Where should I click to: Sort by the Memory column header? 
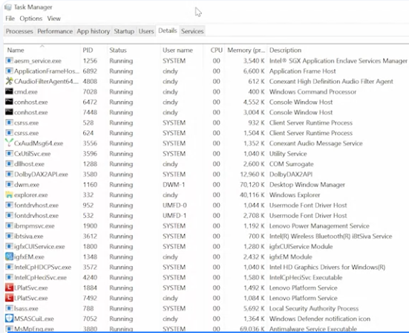tap(246, 50)
